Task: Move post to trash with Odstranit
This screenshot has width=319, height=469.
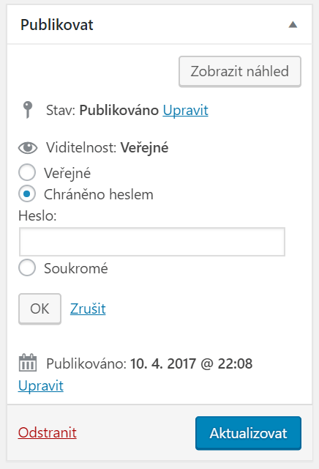Action: [48, 433]
